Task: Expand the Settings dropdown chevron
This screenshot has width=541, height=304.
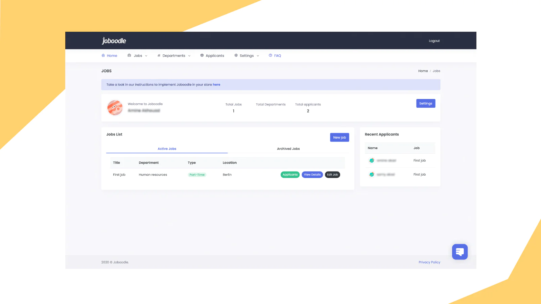Action: tap(258, 56)
